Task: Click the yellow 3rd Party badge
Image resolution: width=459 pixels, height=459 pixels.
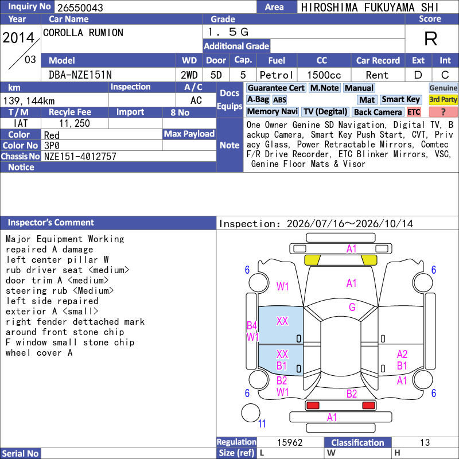Action: [x=443, y=99]
